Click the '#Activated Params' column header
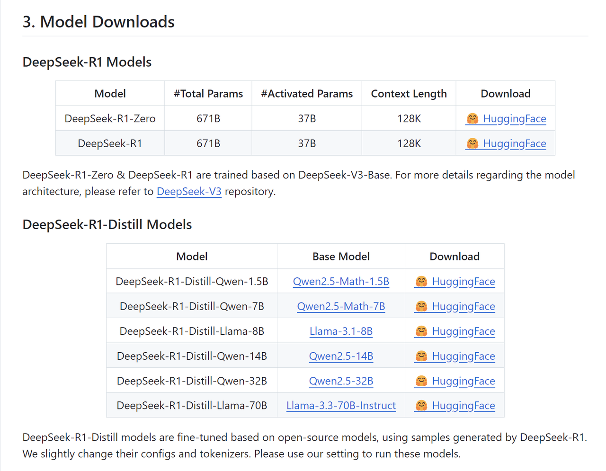 [307, 94]
